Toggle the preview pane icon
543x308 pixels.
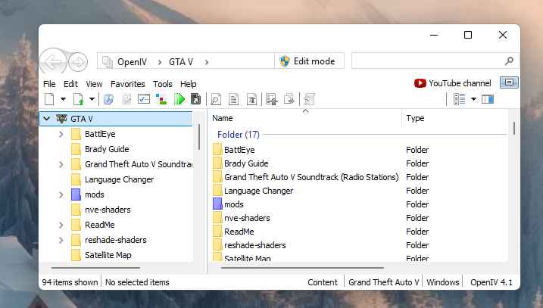tap(488, 99)
